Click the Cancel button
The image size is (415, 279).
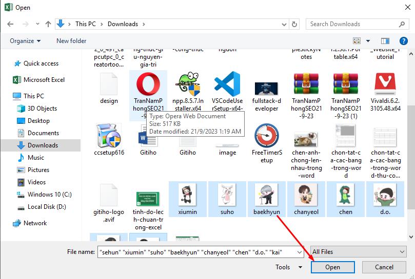pyautogui.click(x=384, y=267)
